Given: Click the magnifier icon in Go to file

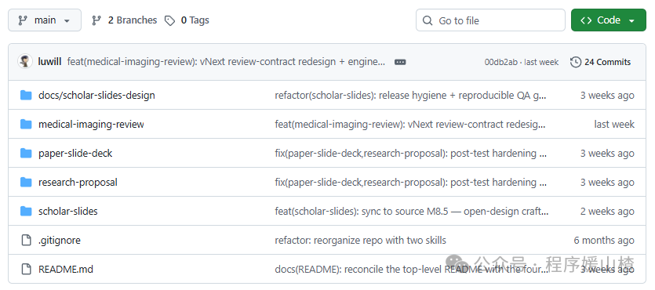Looking at the screenshot, I should point(428,20).
